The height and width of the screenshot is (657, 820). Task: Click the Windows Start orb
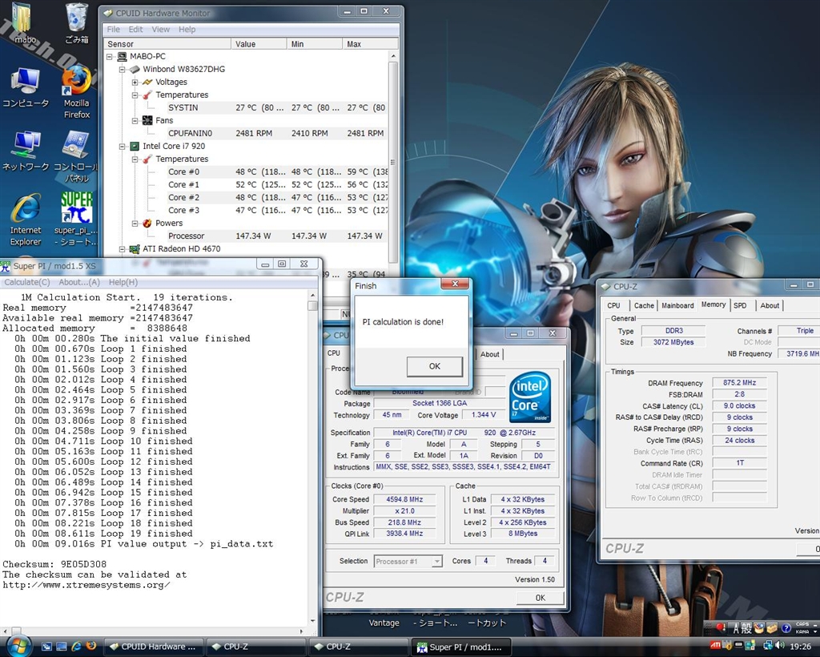point(18,646)
